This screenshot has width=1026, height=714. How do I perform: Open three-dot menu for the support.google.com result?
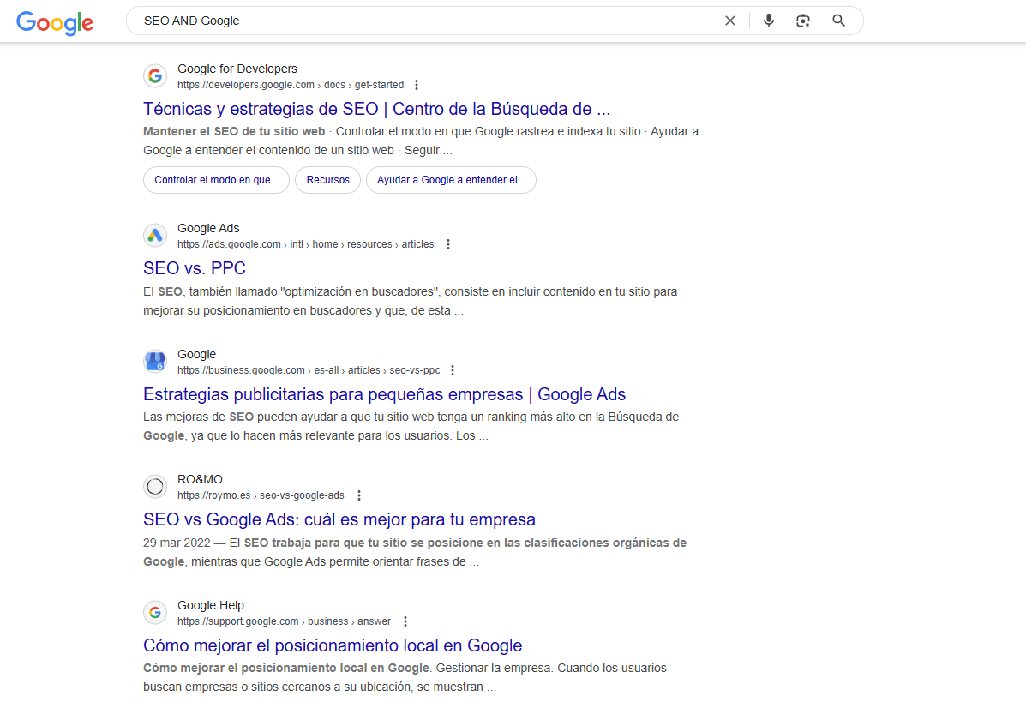405,621
